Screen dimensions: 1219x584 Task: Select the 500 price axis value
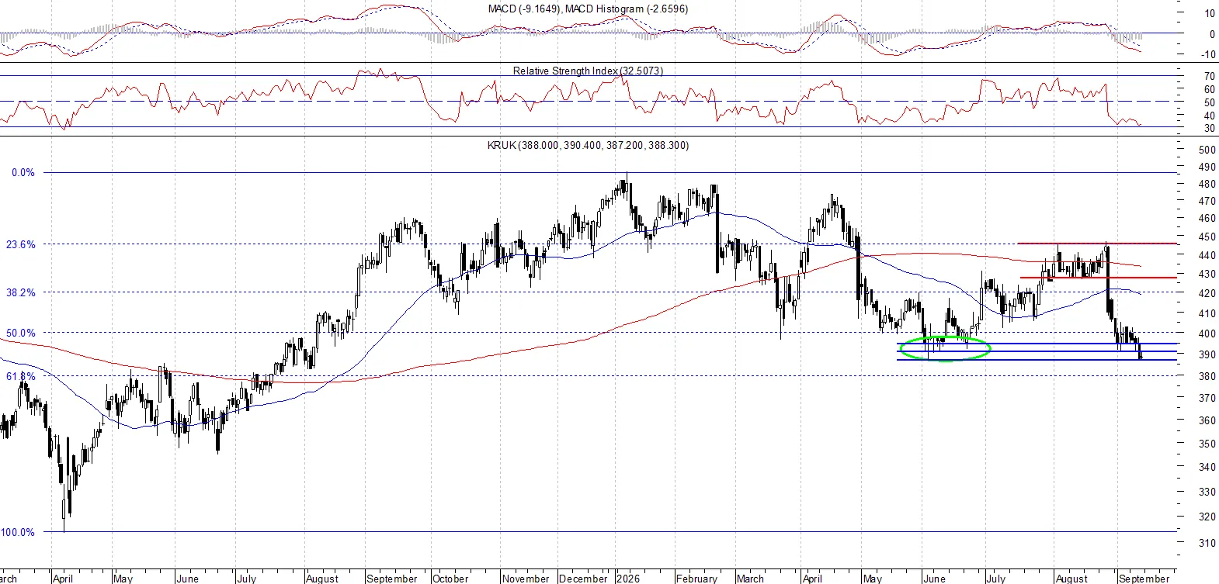click(x=1207, y=150)
